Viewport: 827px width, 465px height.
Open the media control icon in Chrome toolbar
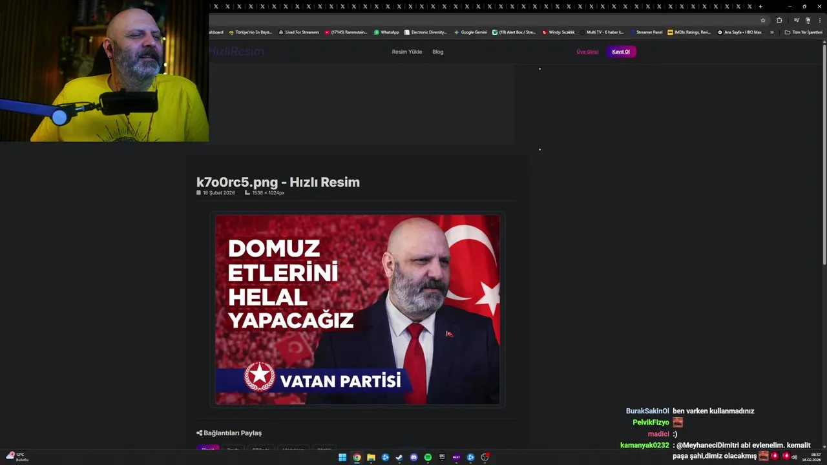(x=796, y=20)
